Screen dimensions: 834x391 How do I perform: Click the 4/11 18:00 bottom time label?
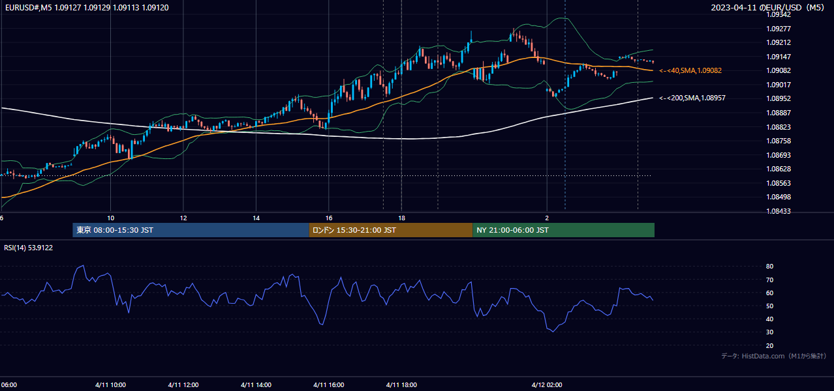[401, 384]
